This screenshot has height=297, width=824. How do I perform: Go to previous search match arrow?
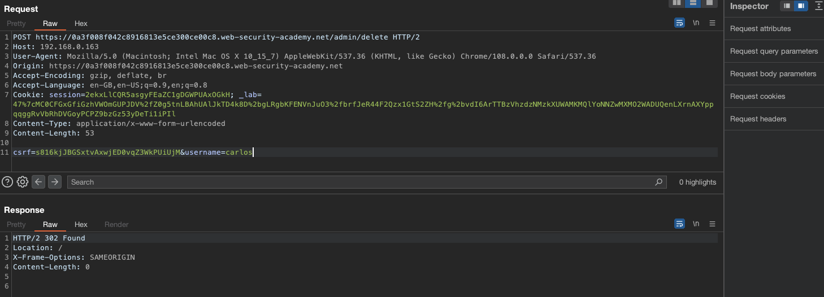point(38,182)
